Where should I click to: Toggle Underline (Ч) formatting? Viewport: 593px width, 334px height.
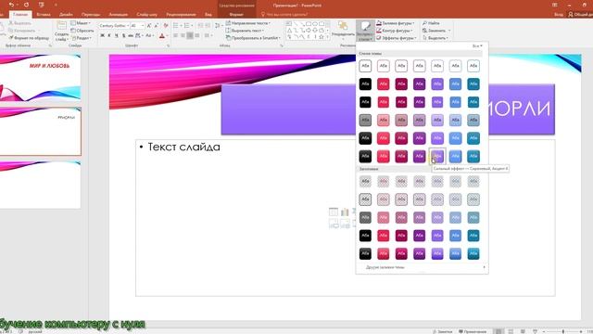click(117, 35)
